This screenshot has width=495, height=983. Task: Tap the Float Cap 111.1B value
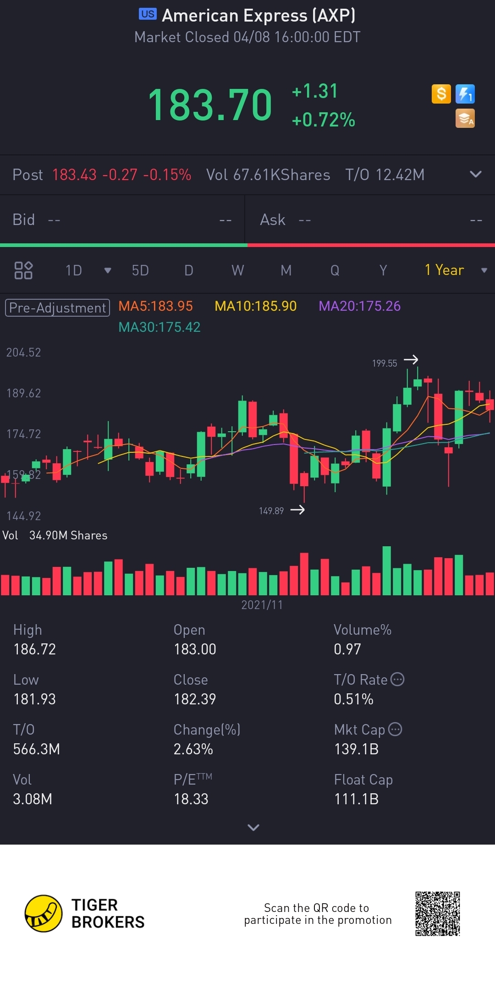click(x=357, y=799)
